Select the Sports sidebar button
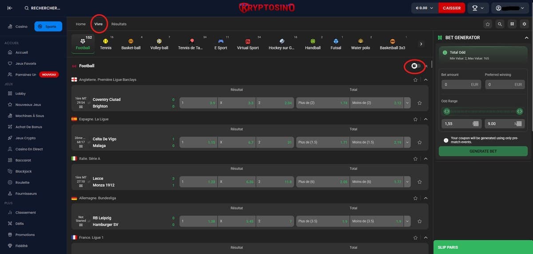The height and width of the screenshot is (254, 533). pos(48,27)
